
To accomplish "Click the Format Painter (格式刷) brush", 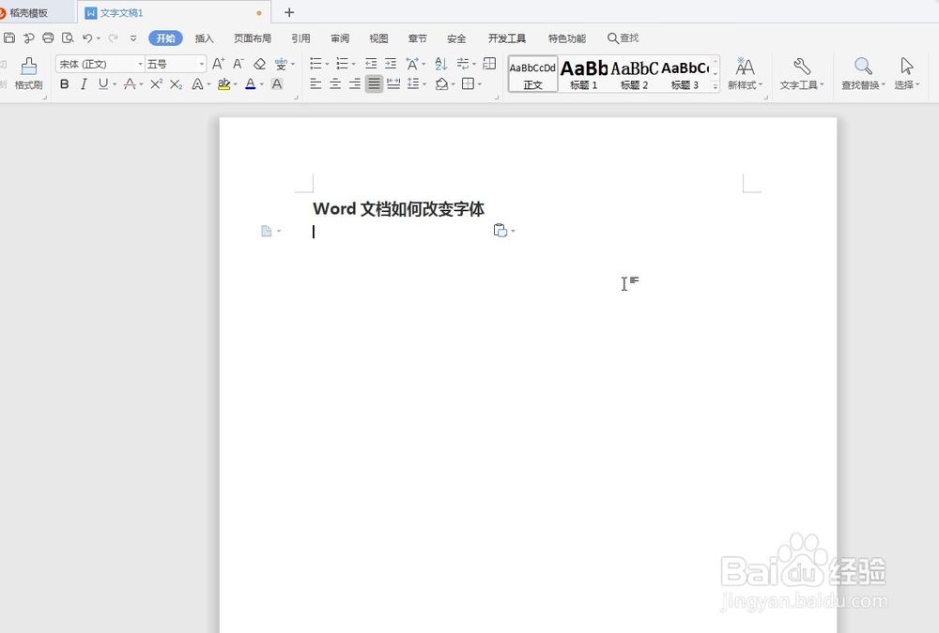I will point(28,73).
